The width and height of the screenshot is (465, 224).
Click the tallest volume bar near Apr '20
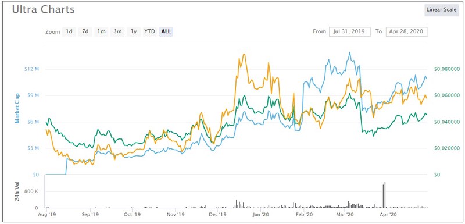(385, 195)
